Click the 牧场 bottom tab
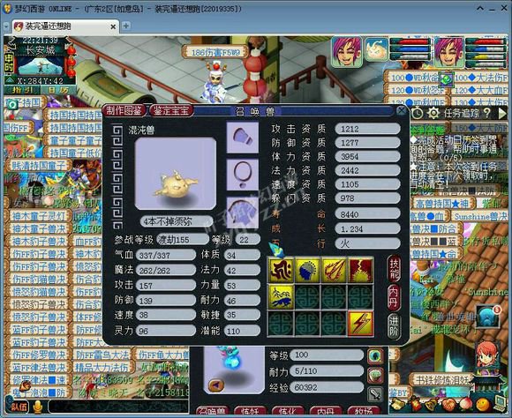 [364, 411]
